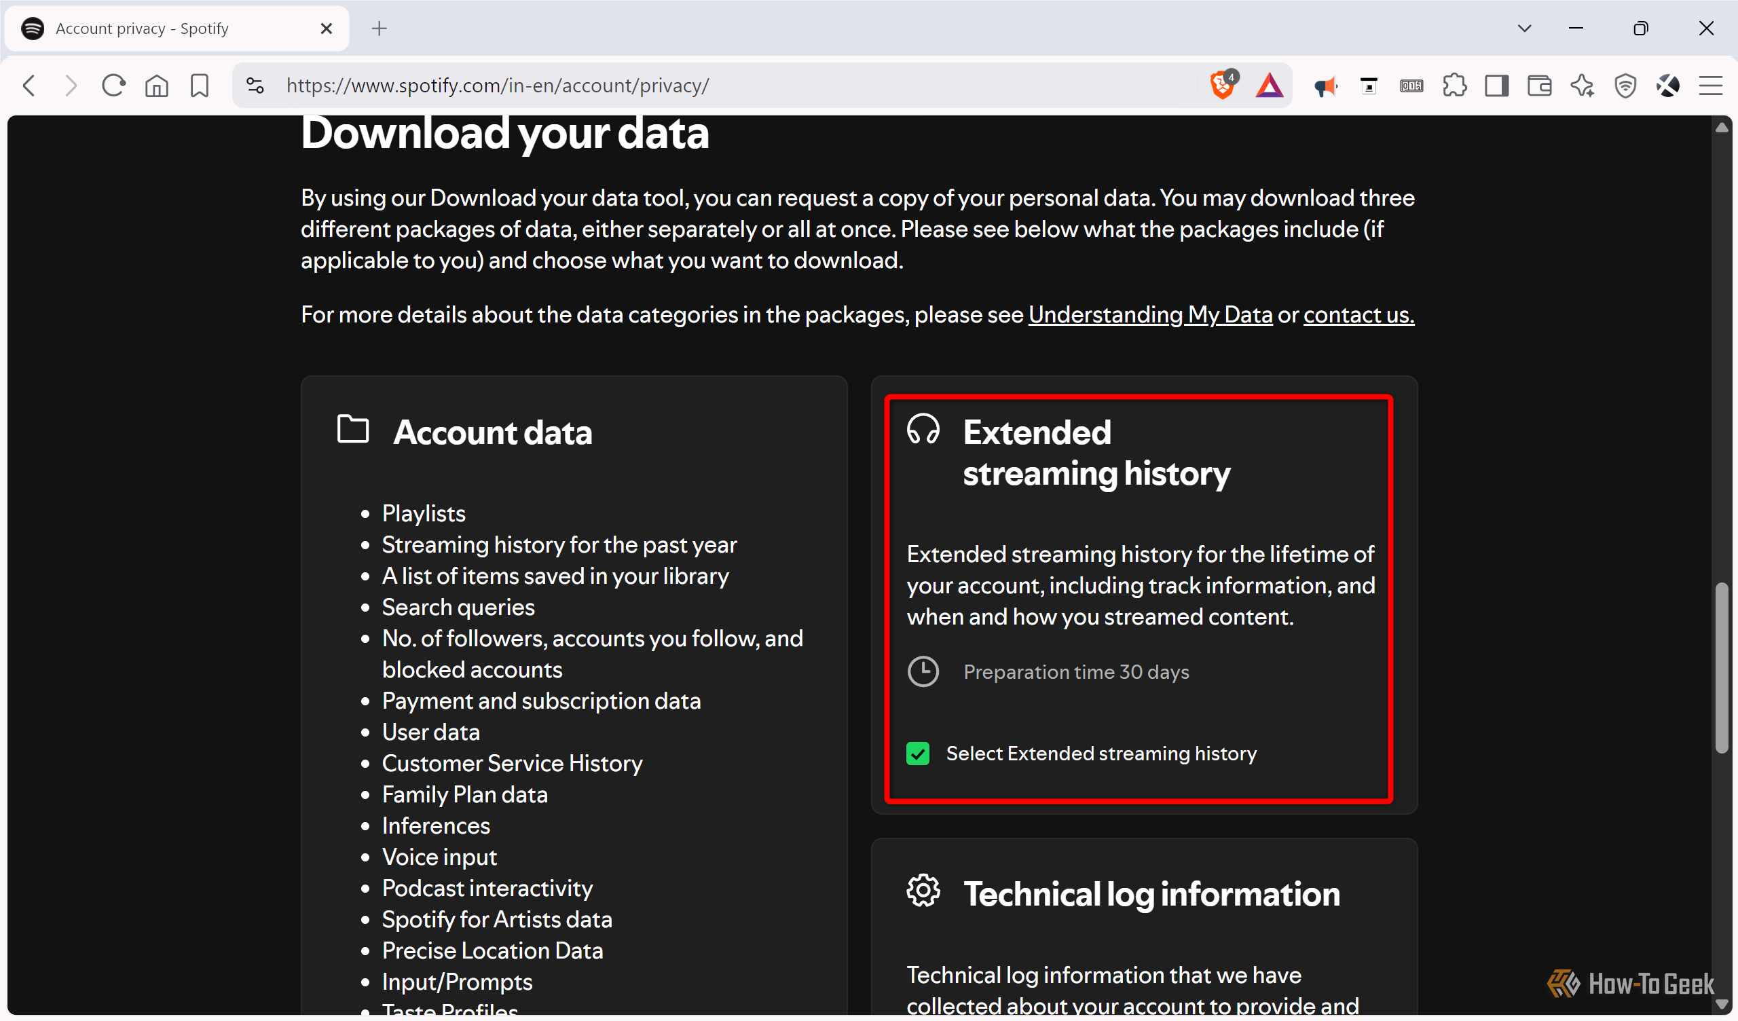Click the 'Select Extended streaming history' label
Image resolution: width=1738 pixels, height=1021 pixels.
point(1101,754)
